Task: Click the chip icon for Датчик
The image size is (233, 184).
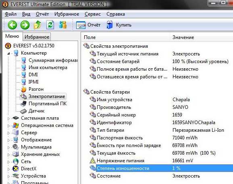Action: click(x=23, y=111)
